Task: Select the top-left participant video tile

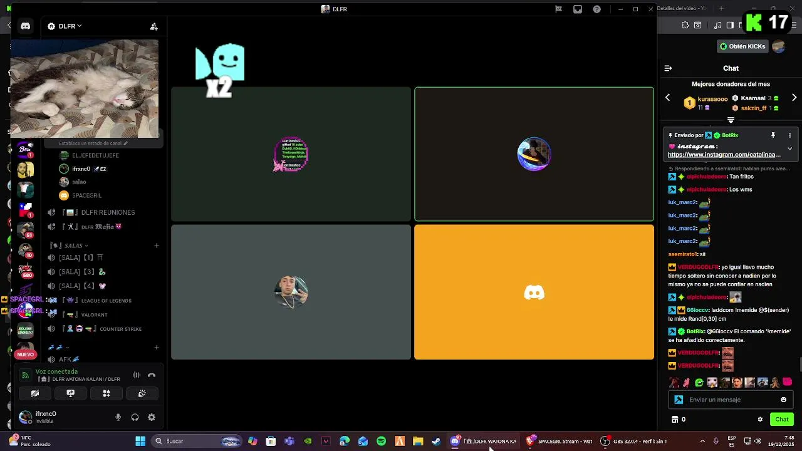Action: click(x=291, y=154)
